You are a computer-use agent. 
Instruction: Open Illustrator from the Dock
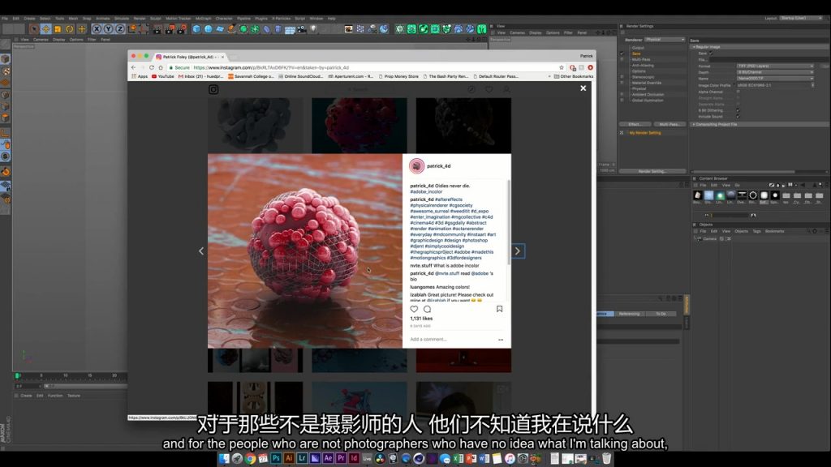pyautogui.click(x=289, y=459)
